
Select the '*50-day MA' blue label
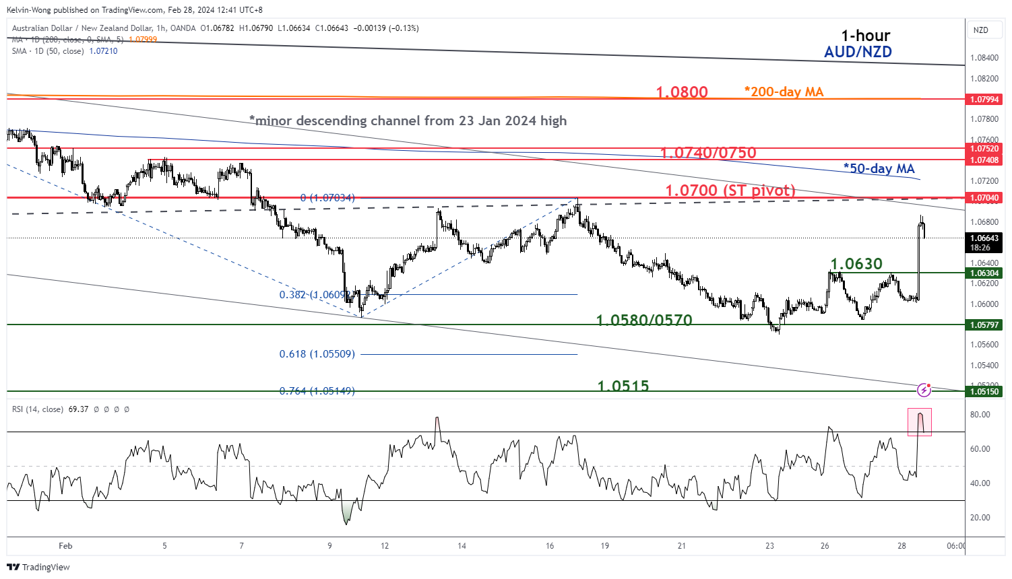879,168
